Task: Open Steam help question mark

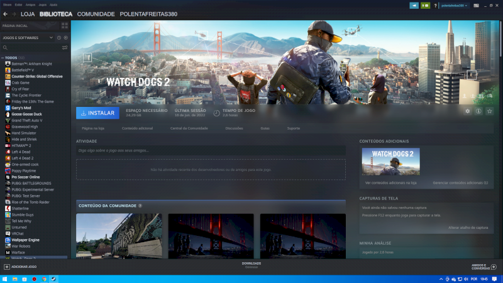Action: 435,6
